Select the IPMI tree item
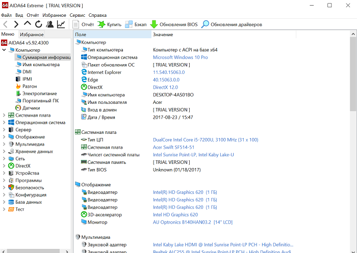This screenshot has width=357, height=253. point(27,79)
